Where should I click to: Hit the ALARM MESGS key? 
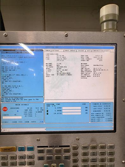pyautogui.click(x=41, y=158)
